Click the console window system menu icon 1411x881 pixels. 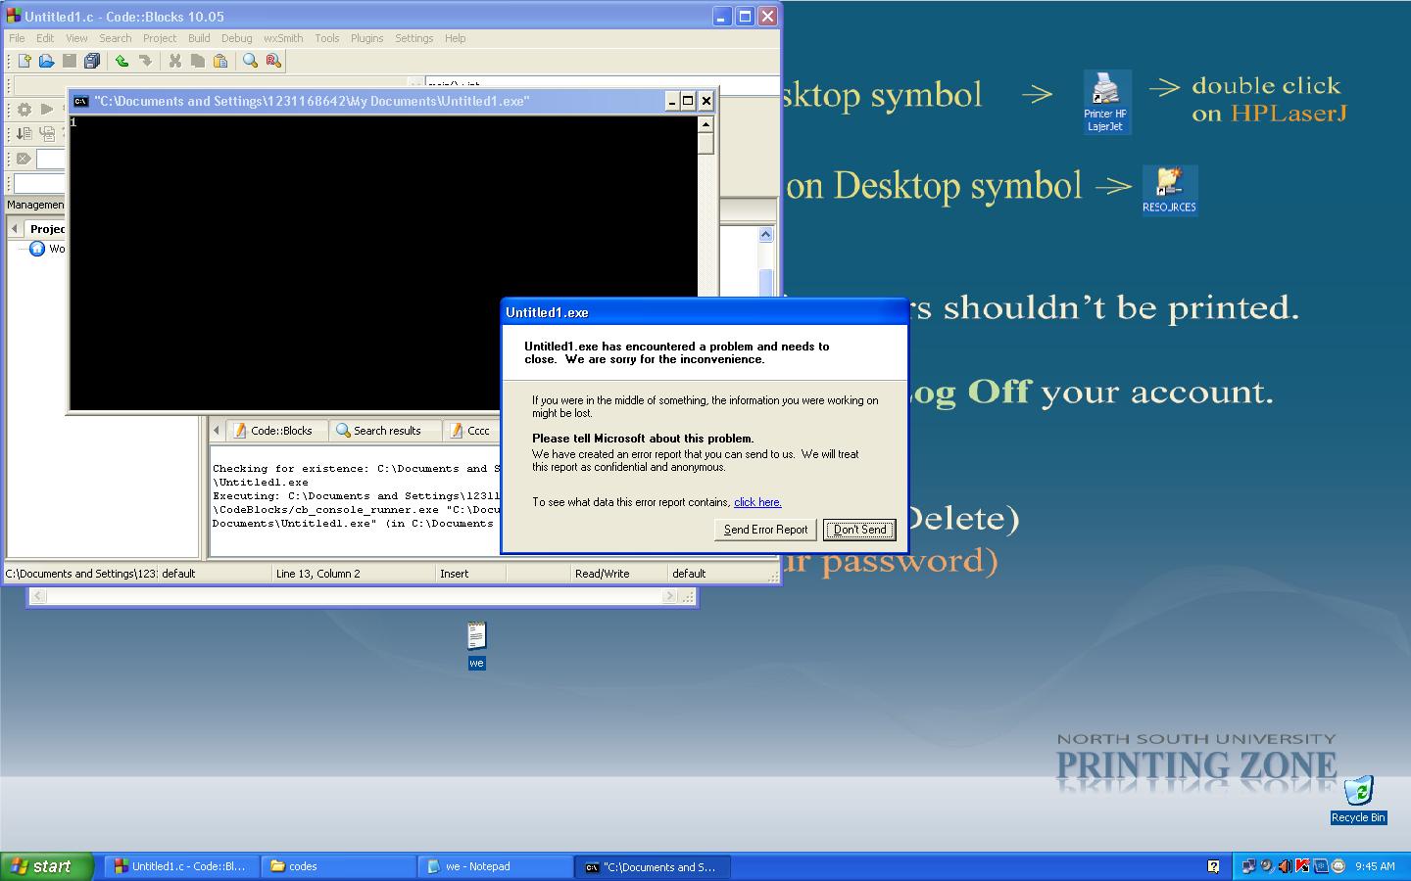[x=81, y=101]
